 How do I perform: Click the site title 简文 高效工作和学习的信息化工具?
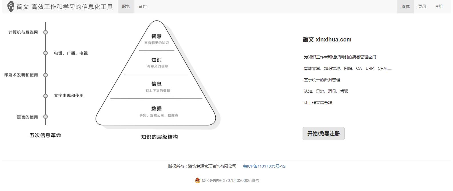tap(65, 7)
